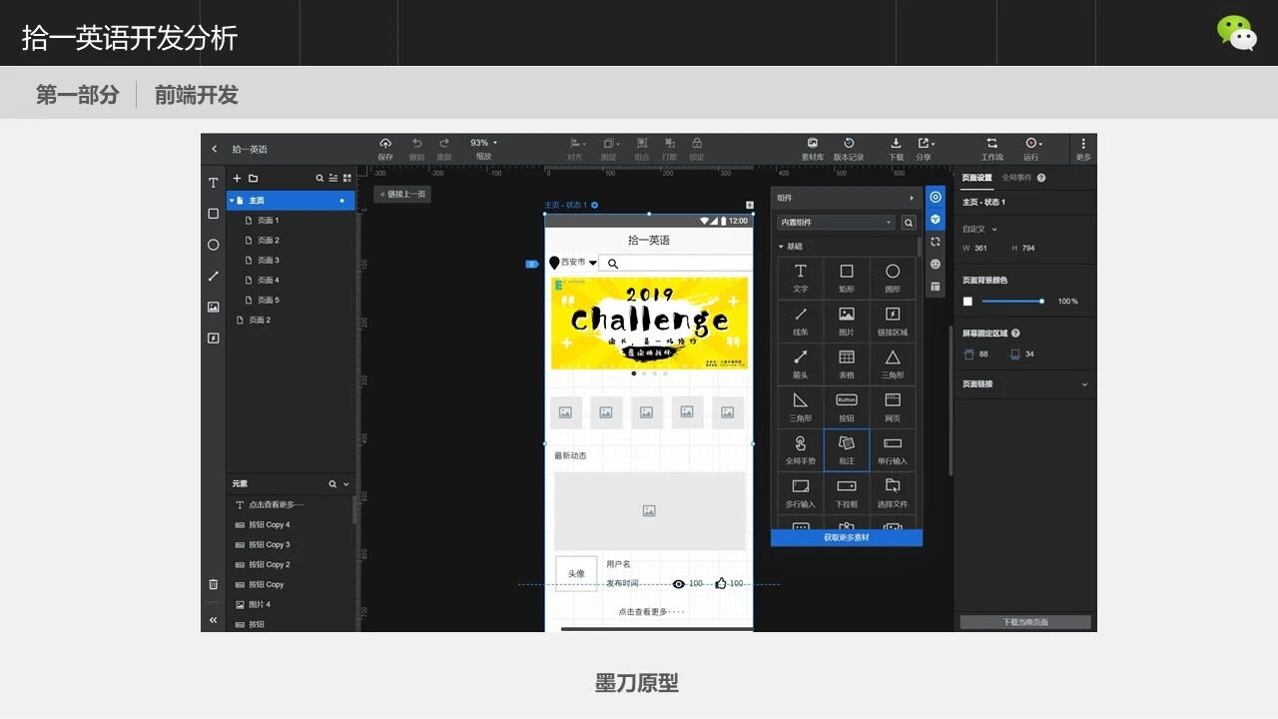
Task: Switch to the 页面设置 tab
Action: tap(977, 178)
